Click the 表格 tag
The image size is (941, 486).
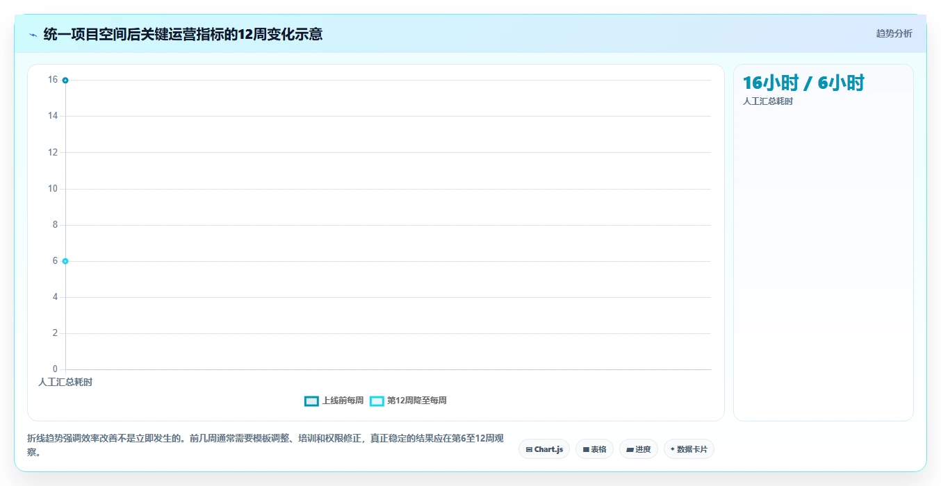[594, 449]
